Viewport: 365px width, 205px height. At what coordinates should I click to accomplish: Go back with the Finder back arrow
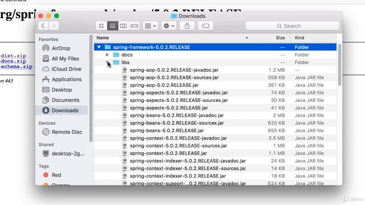click(43, 26)
